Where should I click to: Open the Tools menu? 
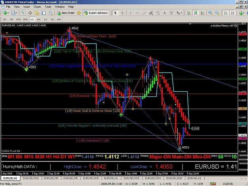[48, 7]
